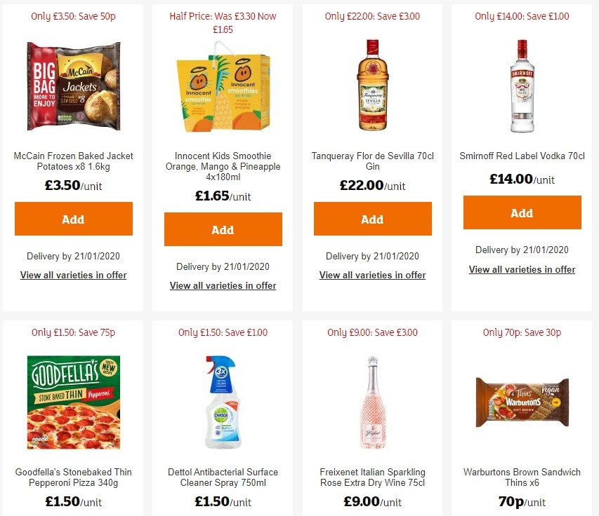The height and width of the screenshot is (516, 599).
Task: Open the Freixenet Italian Sparkling Rose product title
Action: 372,477
